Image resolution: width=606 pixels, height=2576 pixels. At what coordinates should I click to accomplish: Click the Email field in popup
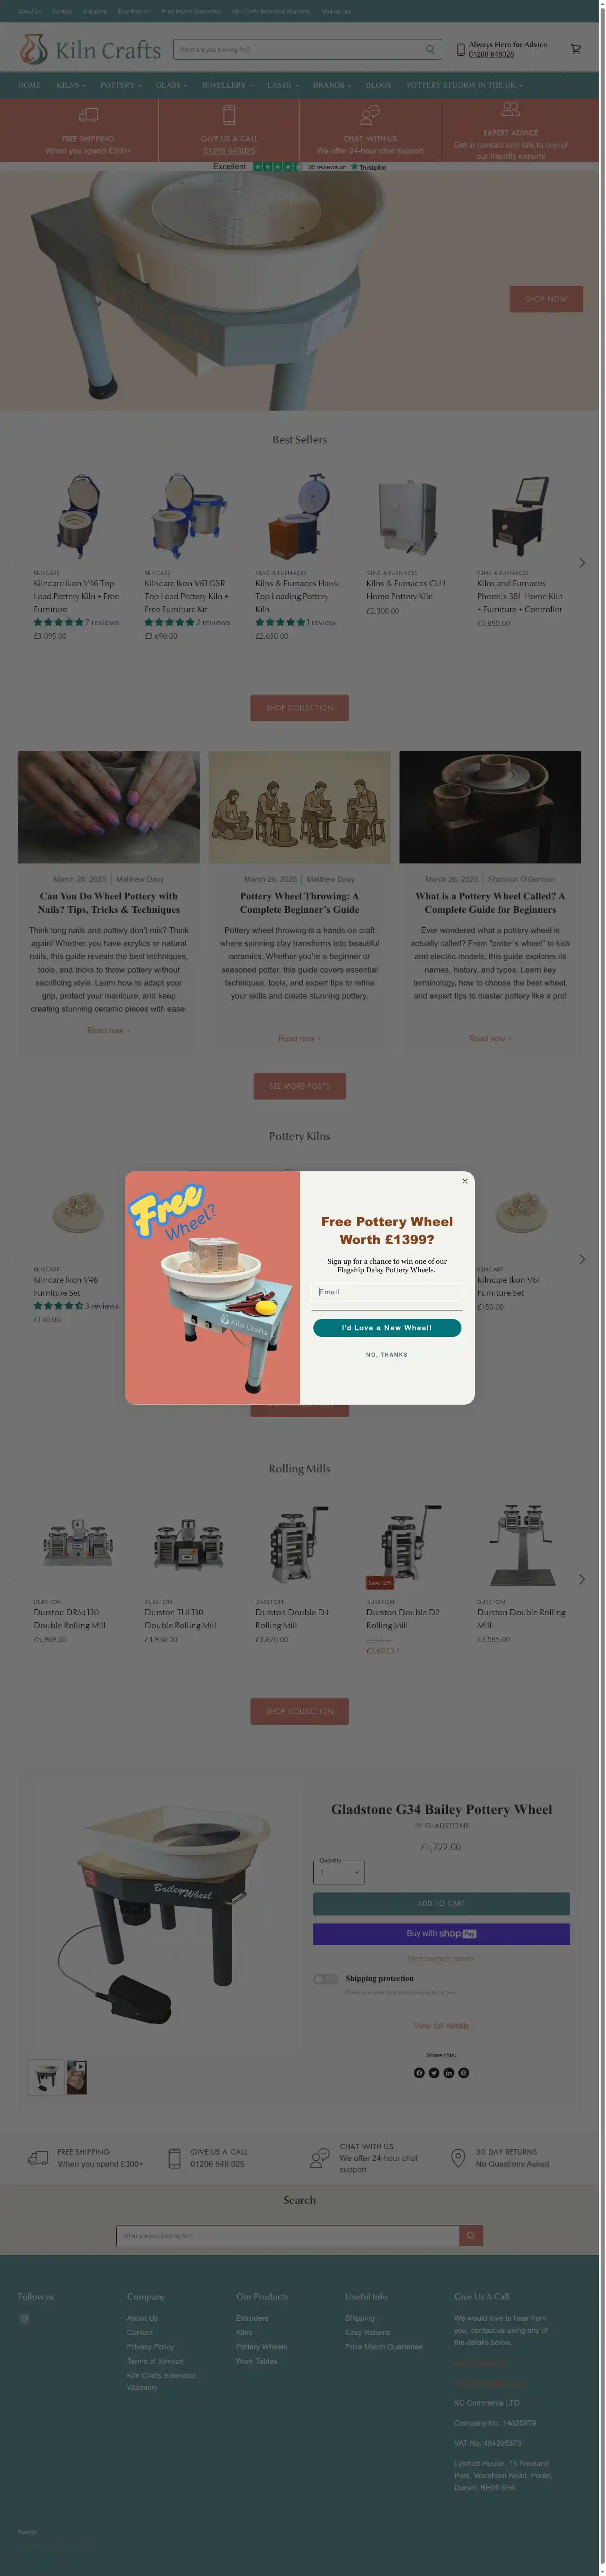387,1292
